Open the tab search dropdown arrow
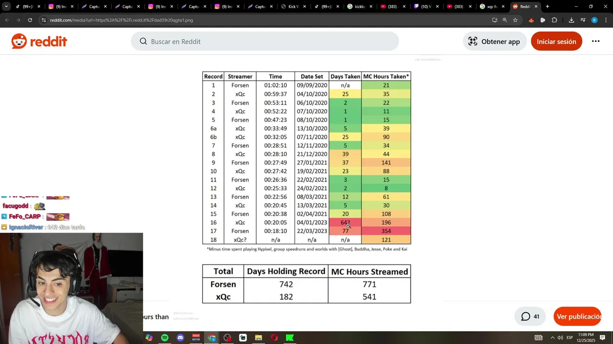The image size is (613, 344). [x=7, y=7]
